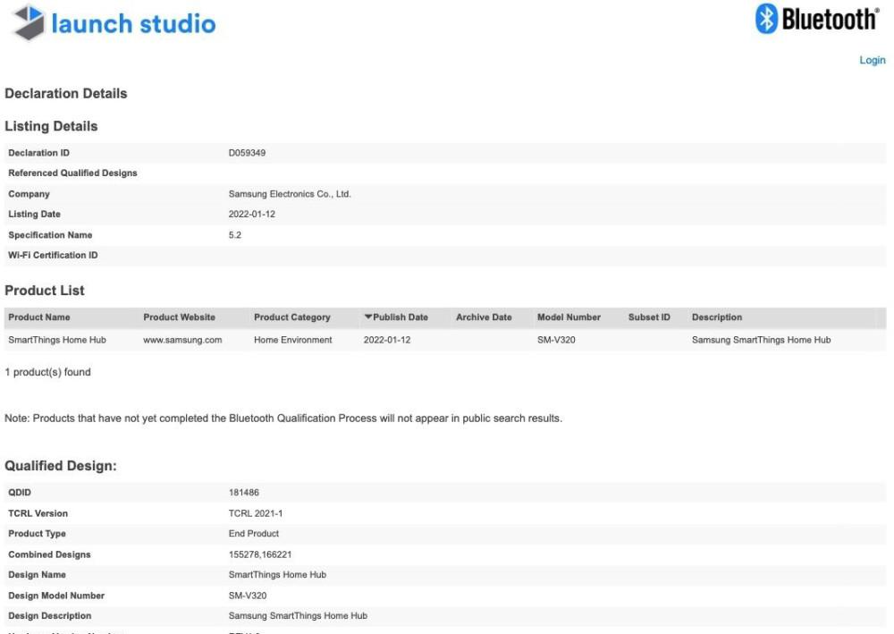The image size is (894, 634).
Task: Select SM-V320 in the Product List row
Action: [x=556, y=340]
